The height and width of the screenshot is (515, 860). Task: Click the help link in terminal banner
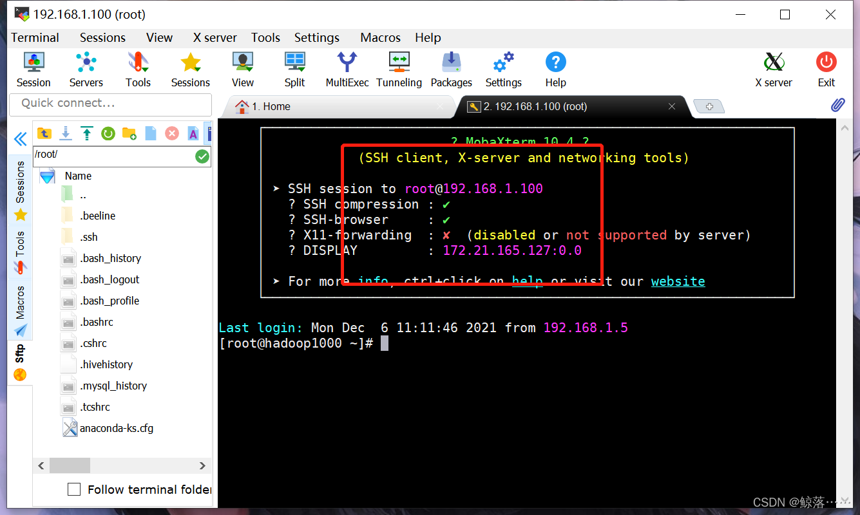point(527,281)
